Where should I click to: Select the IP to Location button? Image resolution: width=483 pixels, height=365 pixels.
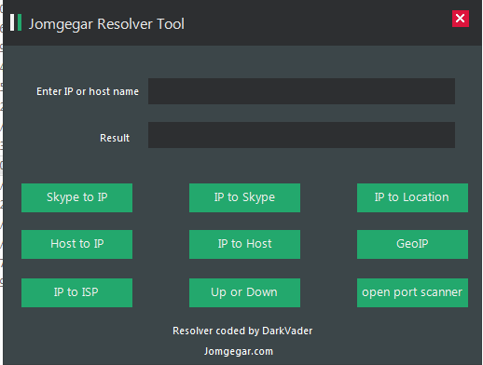click(412, 197)
